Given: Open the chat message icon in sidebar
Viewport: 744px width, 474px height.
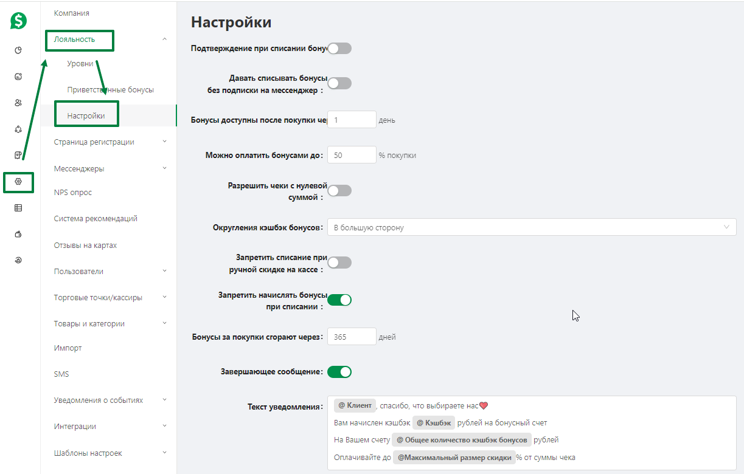Looking at the screenshot, I should coord(18,77).
